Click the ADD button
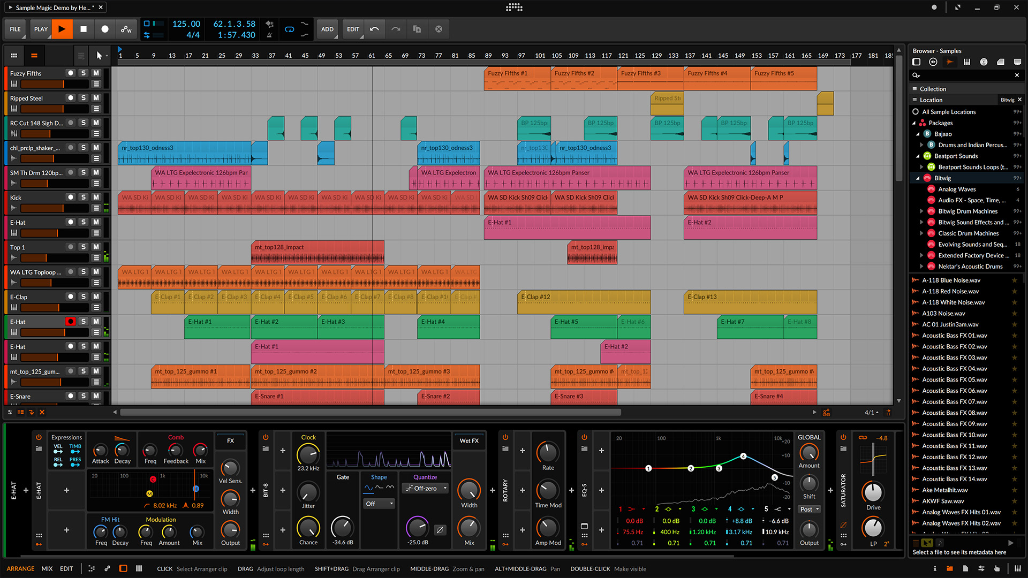Screen dimensions: 1028x578 point(327,29)
